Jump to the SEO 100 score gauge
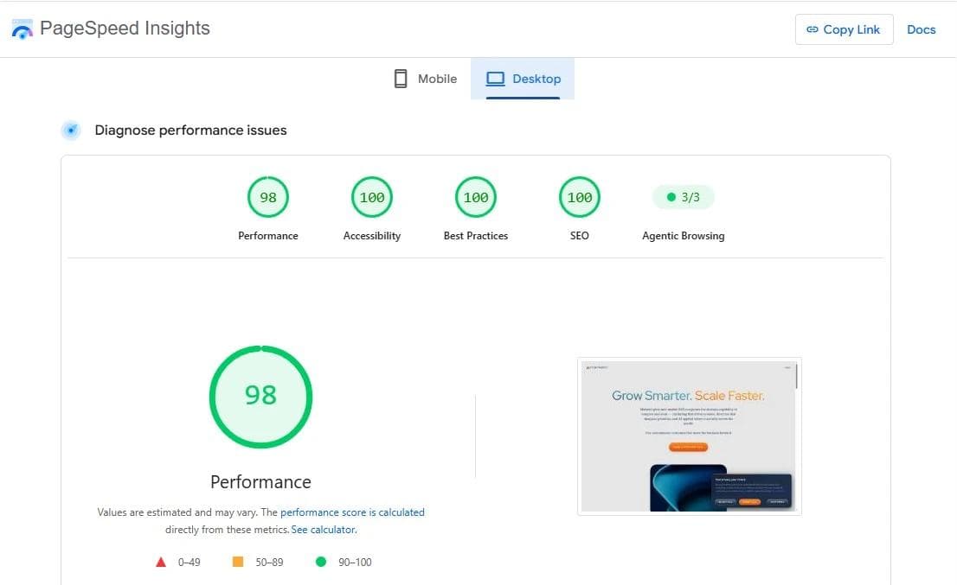 point(579,197)
